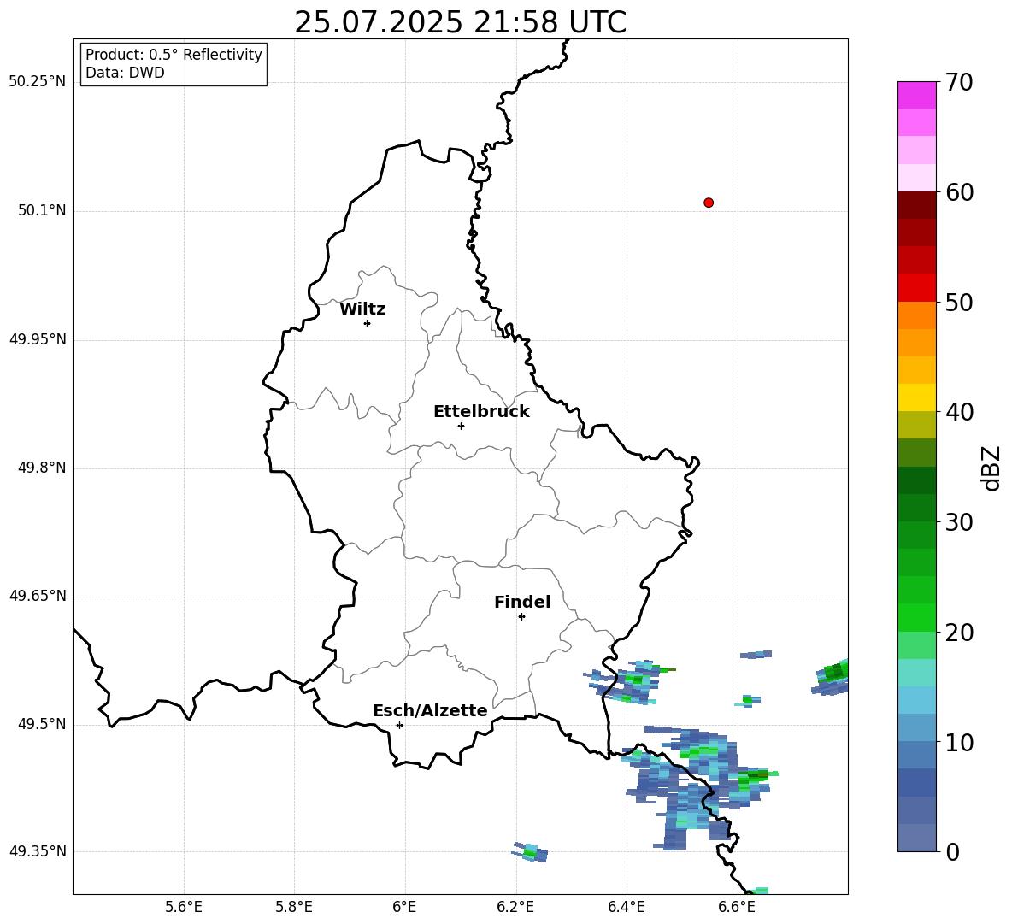
Task: Click the 50.1°N latitude label
Action: coord(42,211)
